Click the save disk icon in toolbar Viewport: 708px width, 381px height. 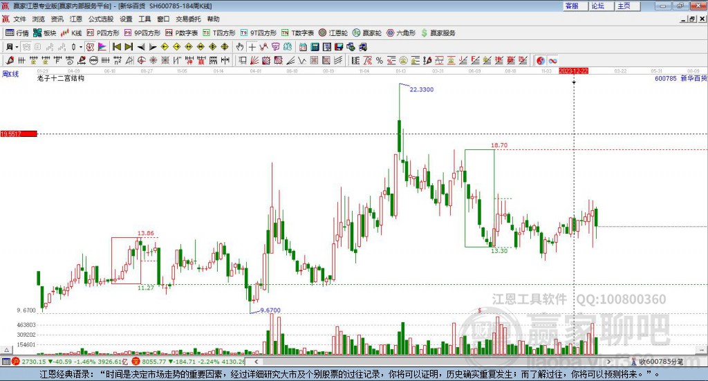(x=339, y=47)
